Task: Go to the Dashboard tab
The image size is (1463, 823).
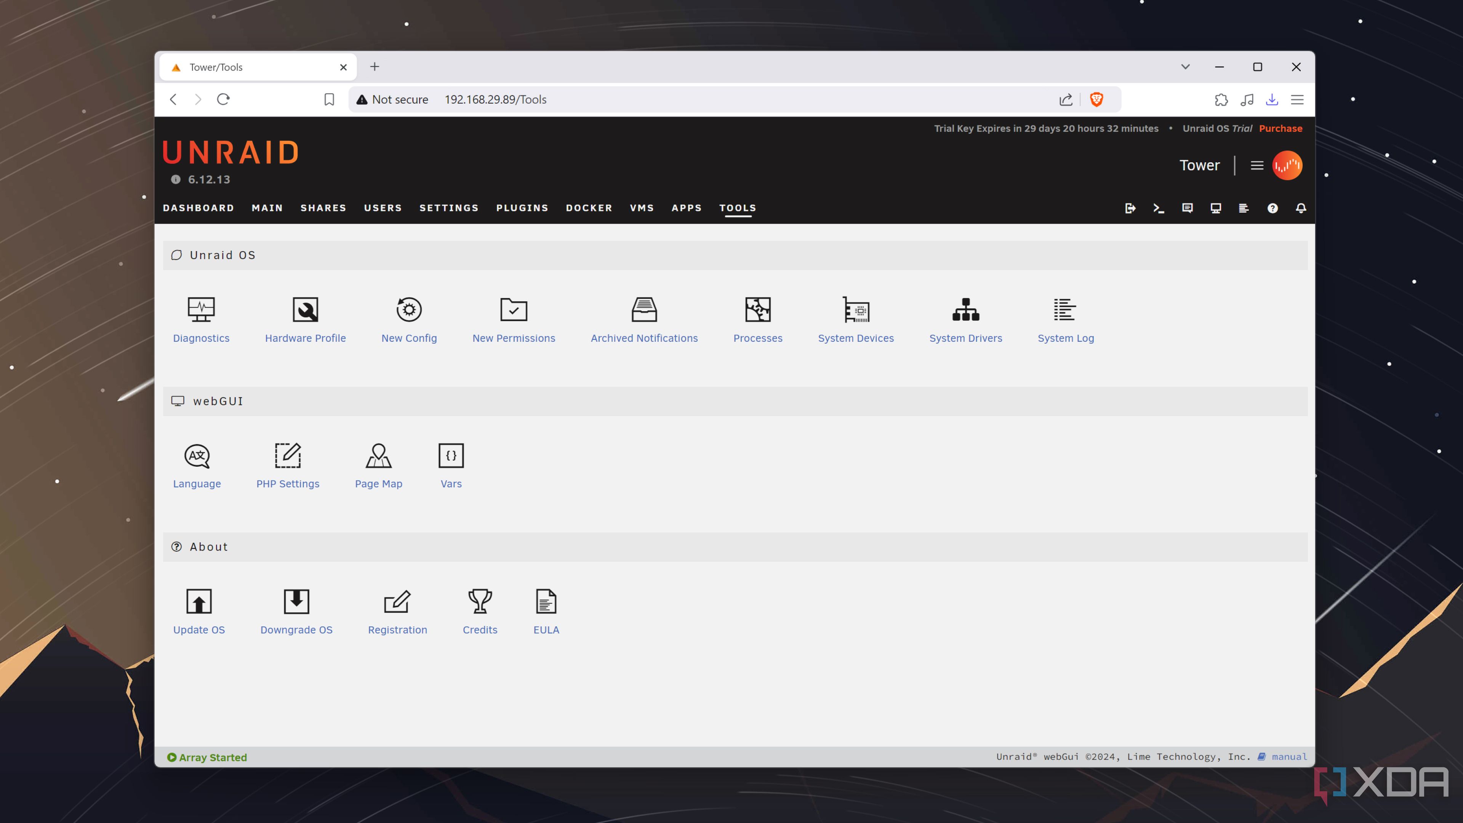Action: (198, 208)
